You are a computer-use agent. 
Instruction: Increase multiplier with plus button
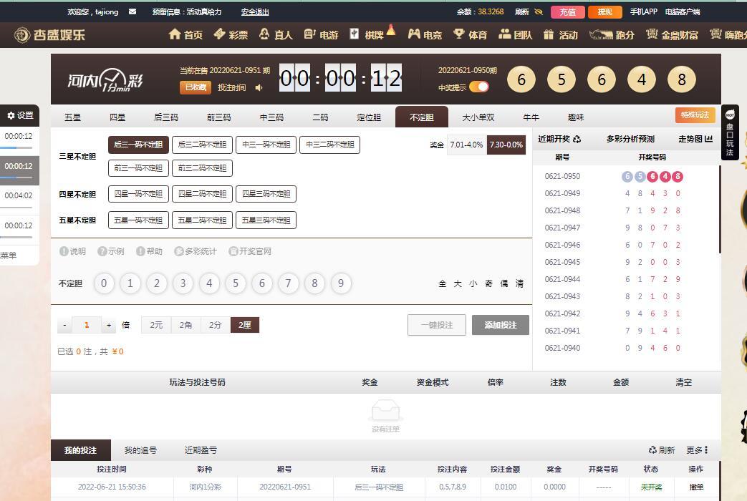(x=109, y=325)
